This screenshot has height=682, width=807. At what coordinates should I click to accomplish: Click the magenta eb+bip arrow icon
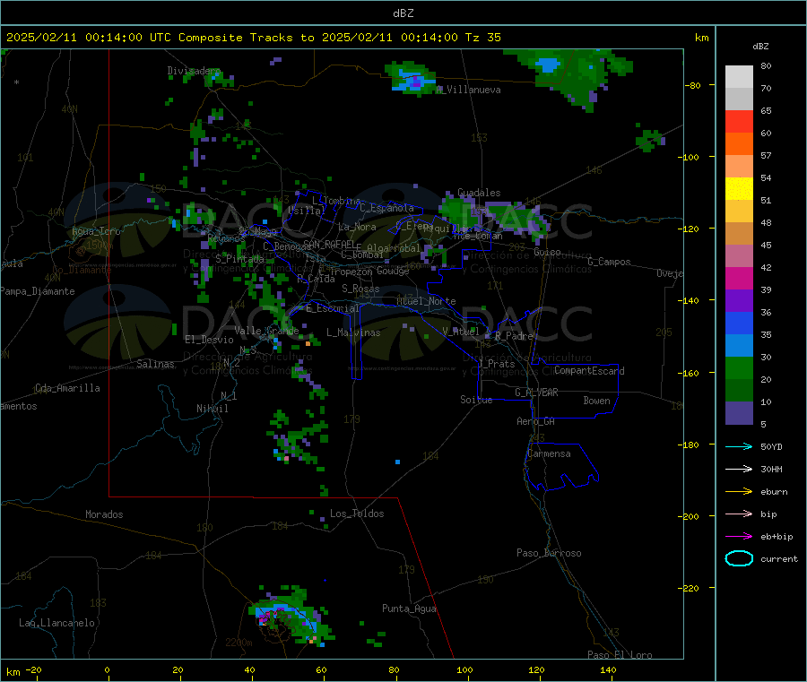click(739, 537)
